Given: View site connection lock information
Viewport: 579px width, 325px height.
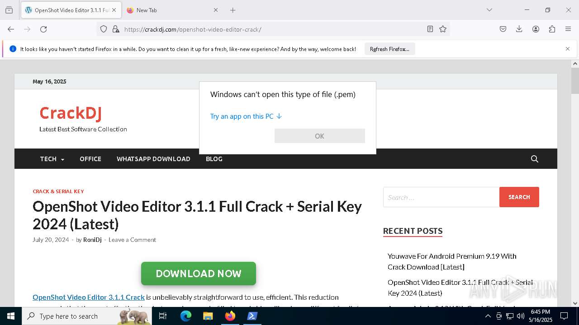Looking at the screenshot, I should pos(116,29).
